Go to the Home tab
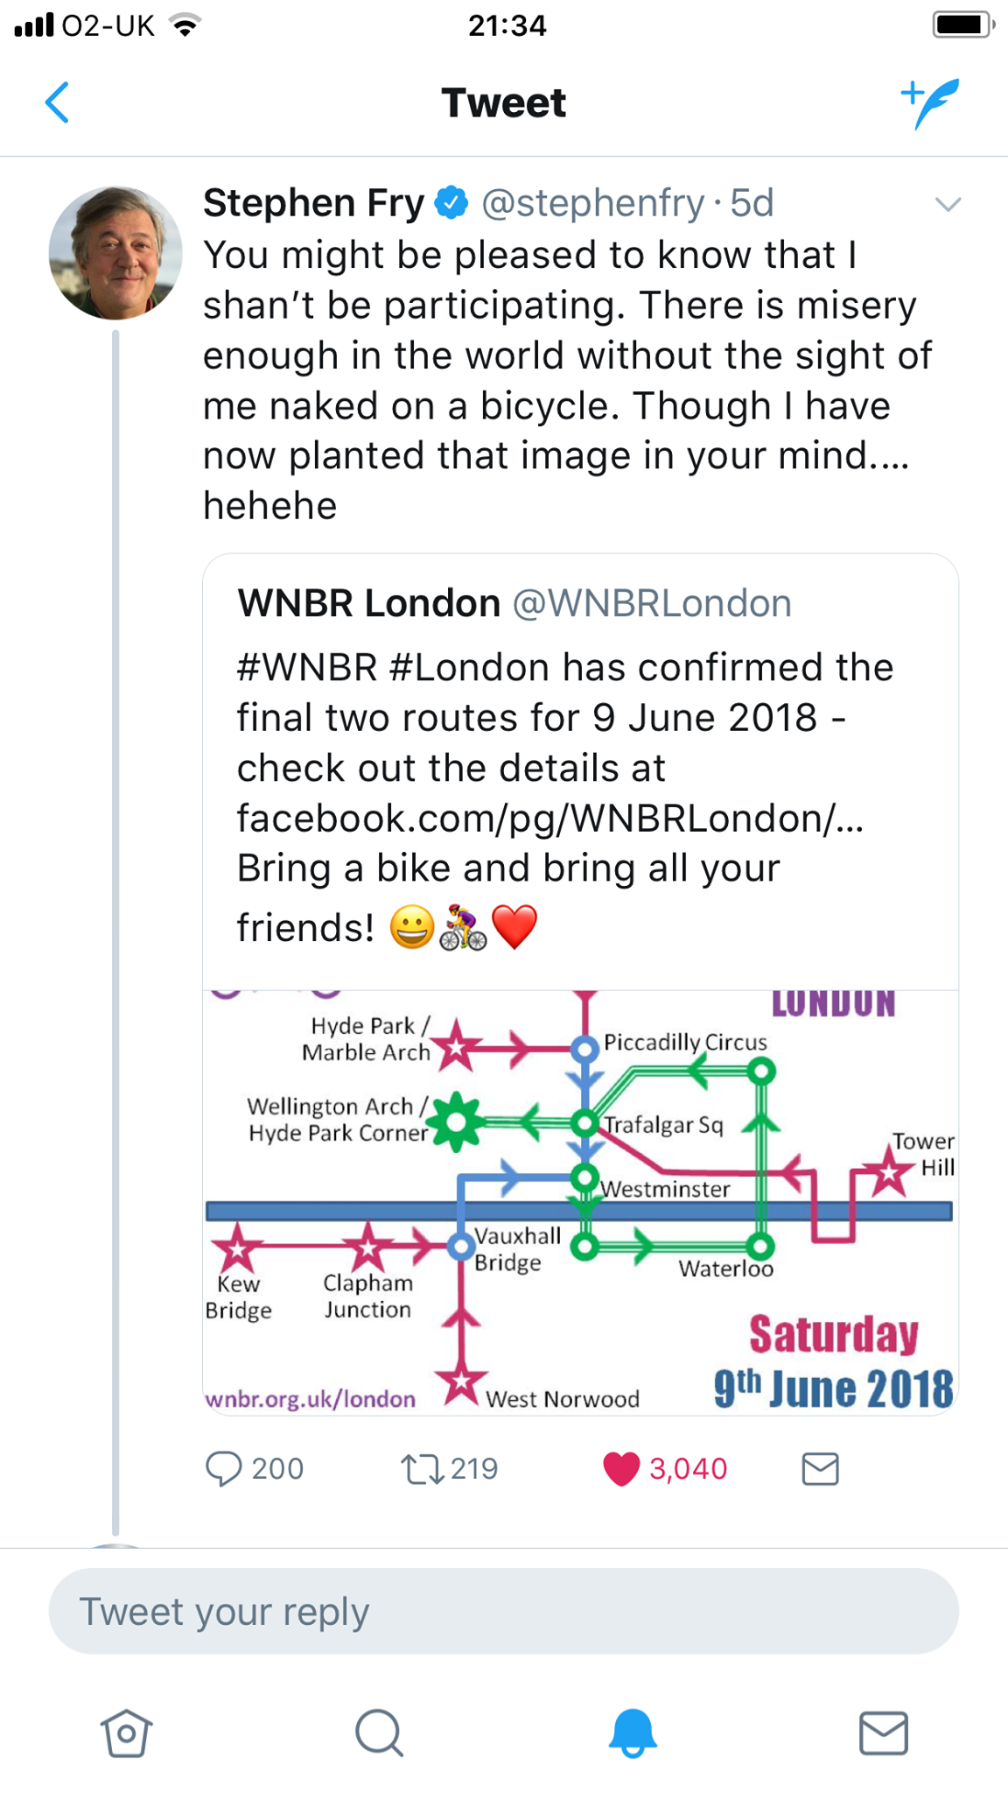Screen dimensions: 1008x1793 pyautogui.click(x=126, y=1733)
